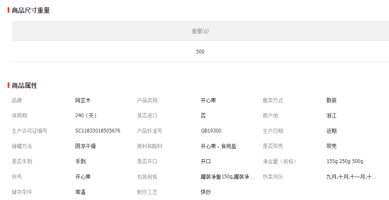Click the brand value 阿芷木
389x200 pixels.
[83, 101]
